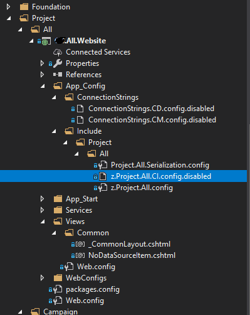
Task: Click the ConnectionStrings folder icon
Action: [69, 97]
